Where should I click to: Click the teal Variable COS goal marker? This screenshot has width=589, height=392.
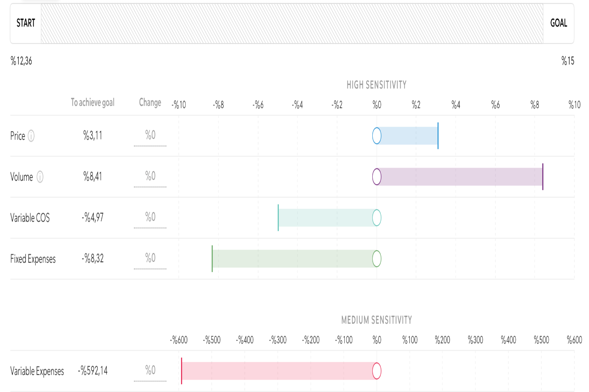click(278, 218)
